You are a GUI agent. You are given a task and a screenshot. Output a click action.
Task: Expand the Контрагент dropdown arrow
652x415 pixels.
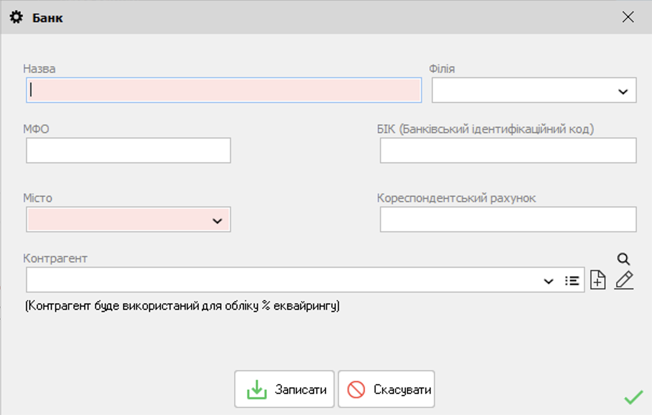pos(549,281)
